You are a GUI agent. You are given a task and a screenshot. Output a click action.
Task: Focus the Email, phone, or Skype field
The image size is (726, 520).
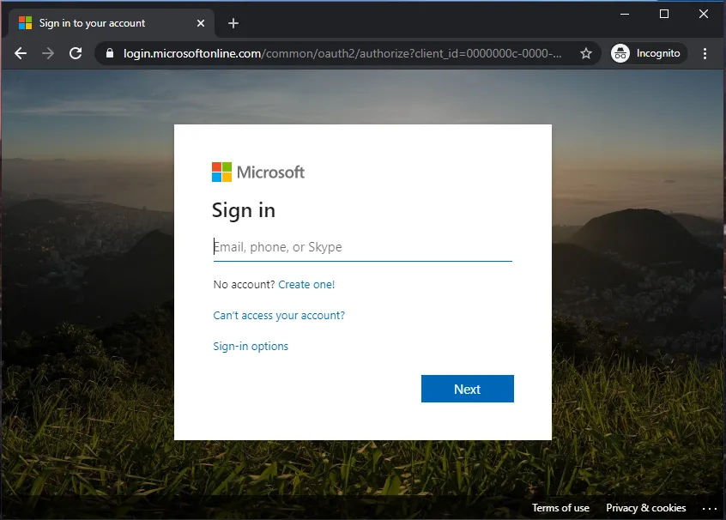362,248
